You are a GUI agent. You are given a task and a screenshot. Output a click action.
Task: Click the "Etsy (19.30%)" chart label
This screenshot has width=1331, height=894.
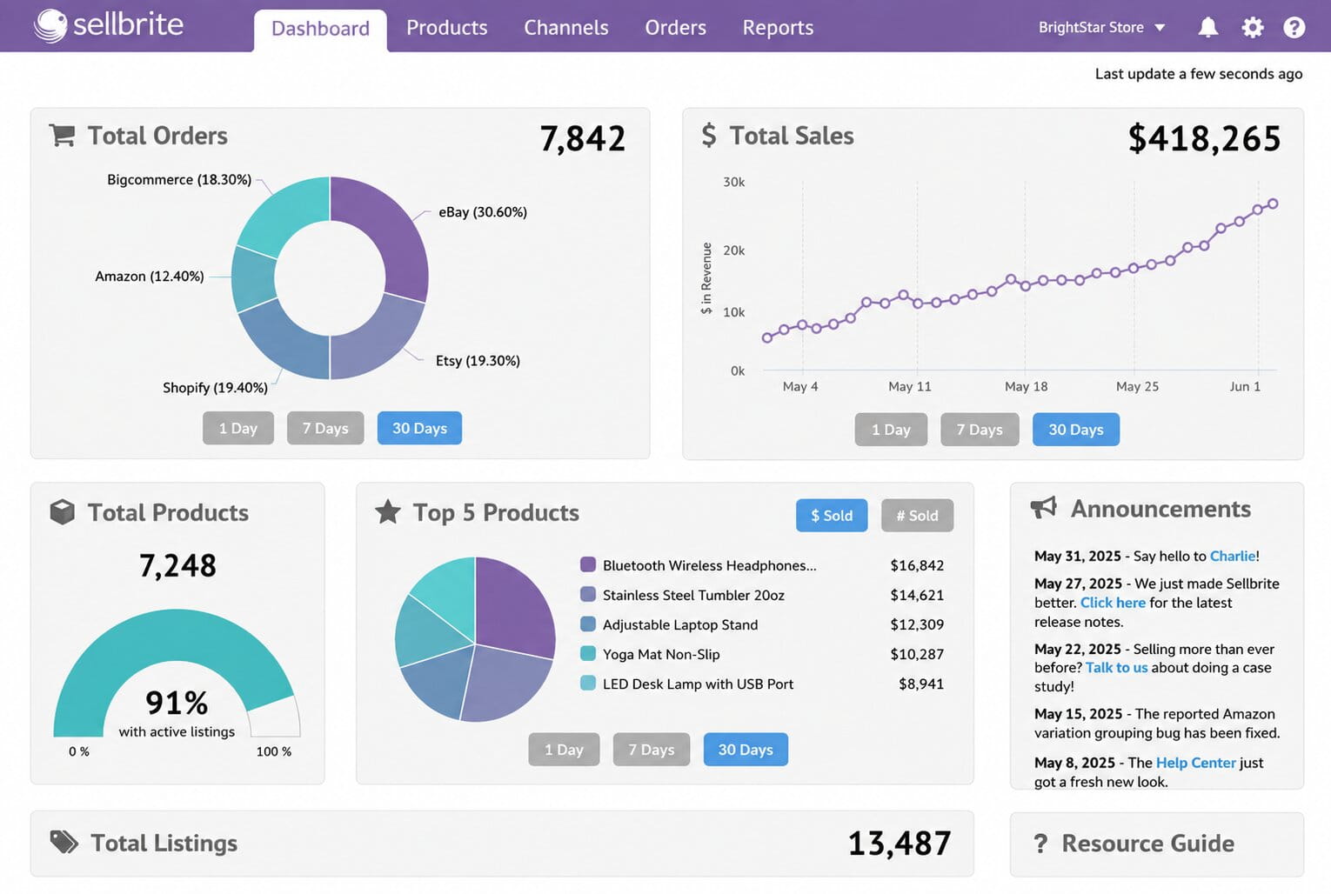(x=478, y=361)
